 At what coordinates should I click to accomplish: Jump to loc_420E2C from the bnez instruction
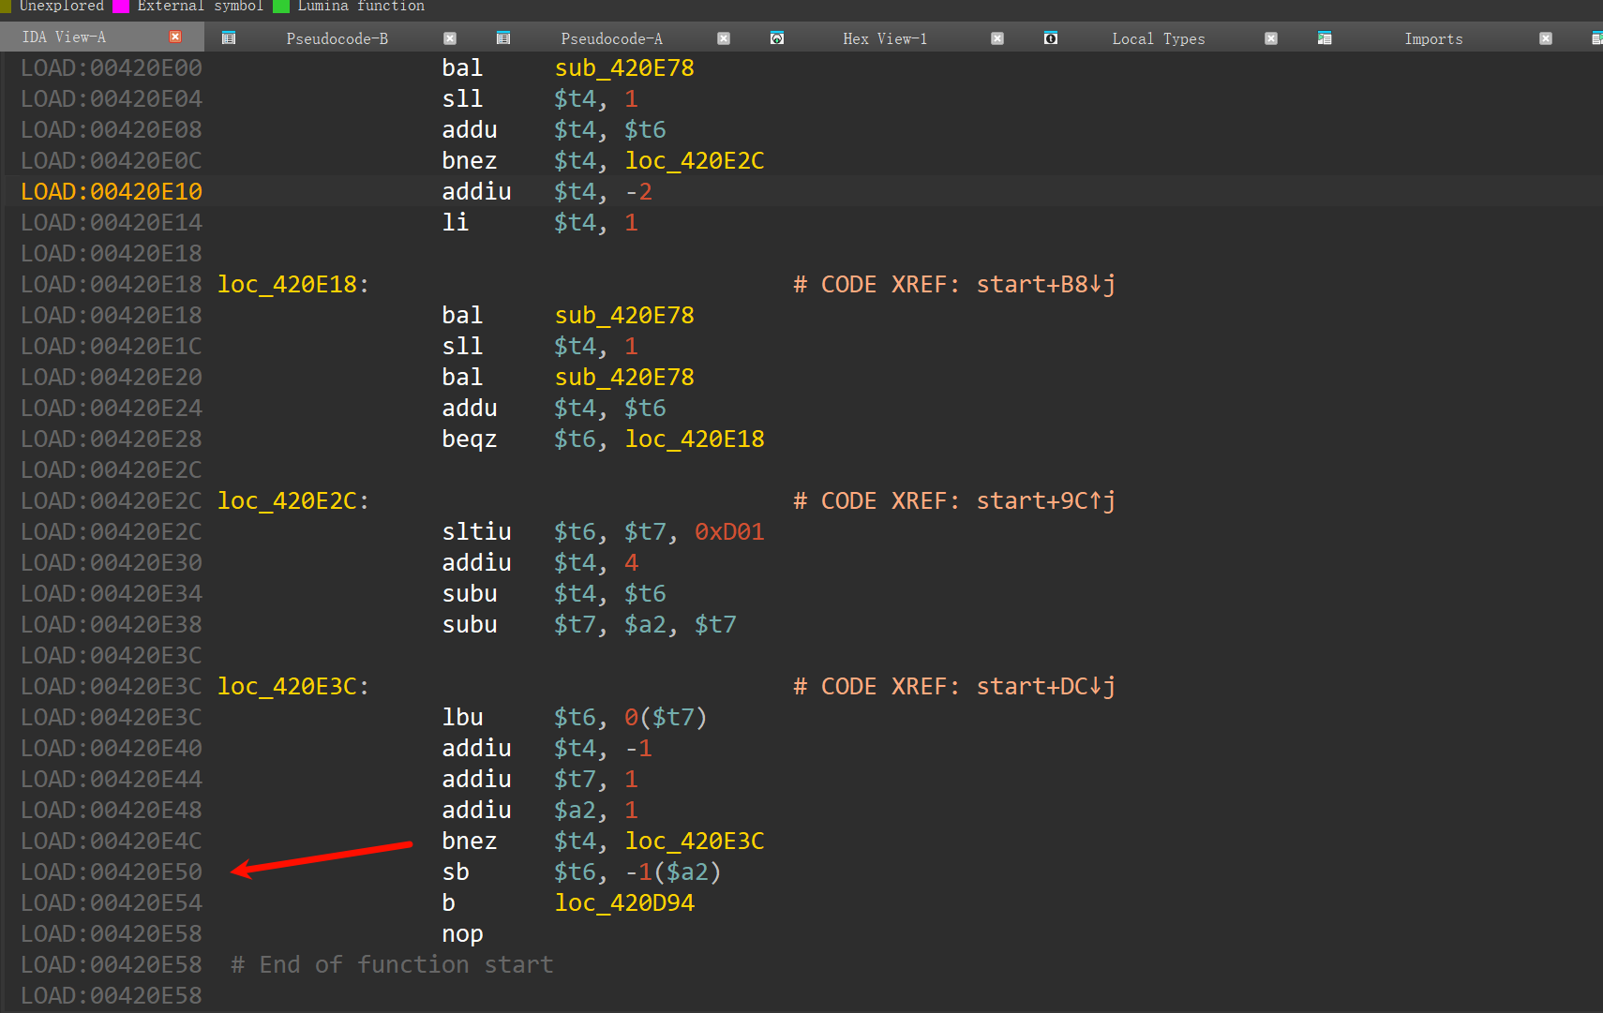695,161
